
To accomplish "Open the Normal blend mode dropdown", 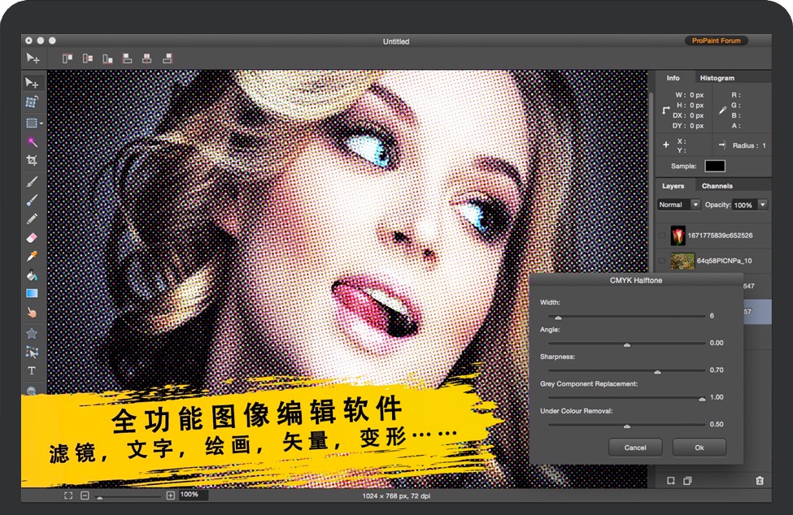I will [x=679, y=205].
